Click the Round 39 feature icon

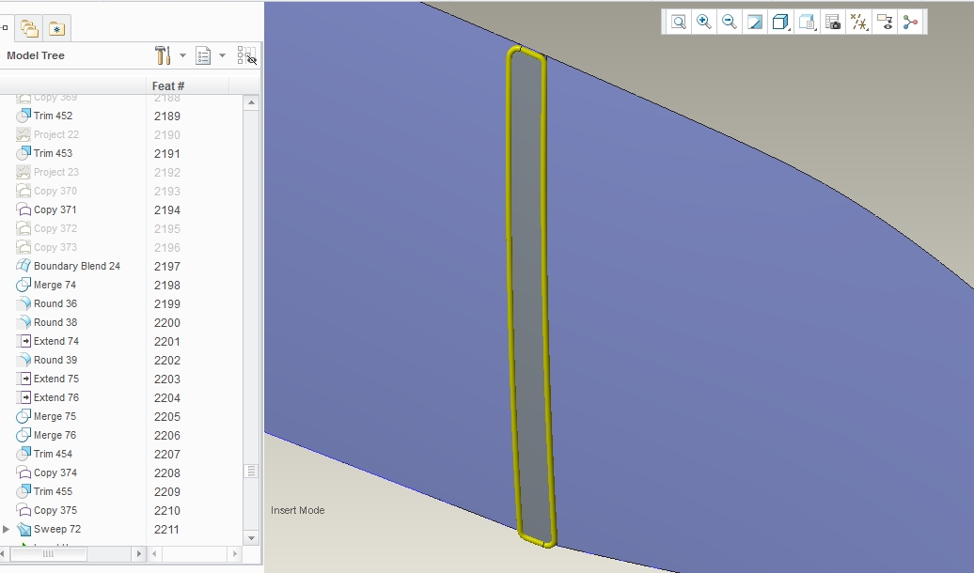pyautogui.click(x=24, y=360)
